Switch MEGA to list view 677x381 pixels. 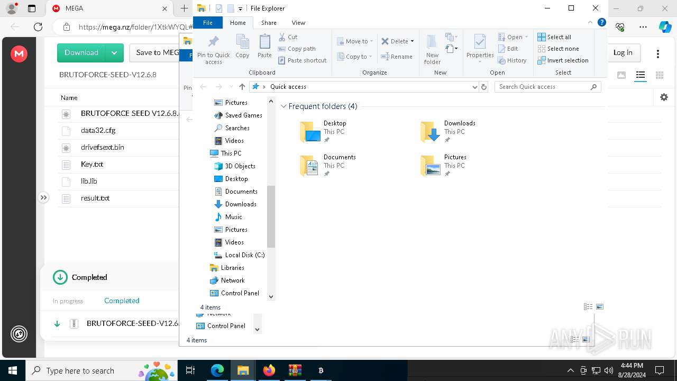[641, 75]
